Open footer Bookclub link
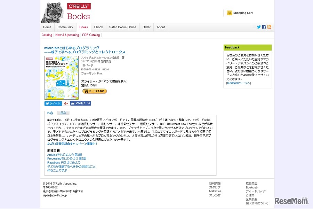Viewport: 313px width, 209px height. pyautogui.click(x=252, y=188)
